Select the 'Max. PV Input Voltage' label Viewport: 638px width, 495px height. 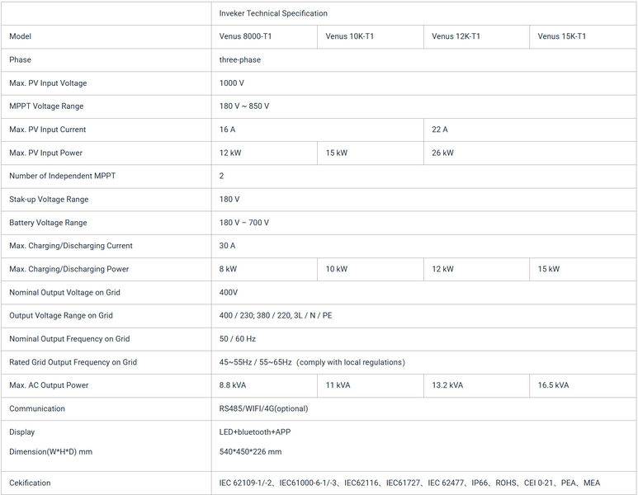(48, 83)
